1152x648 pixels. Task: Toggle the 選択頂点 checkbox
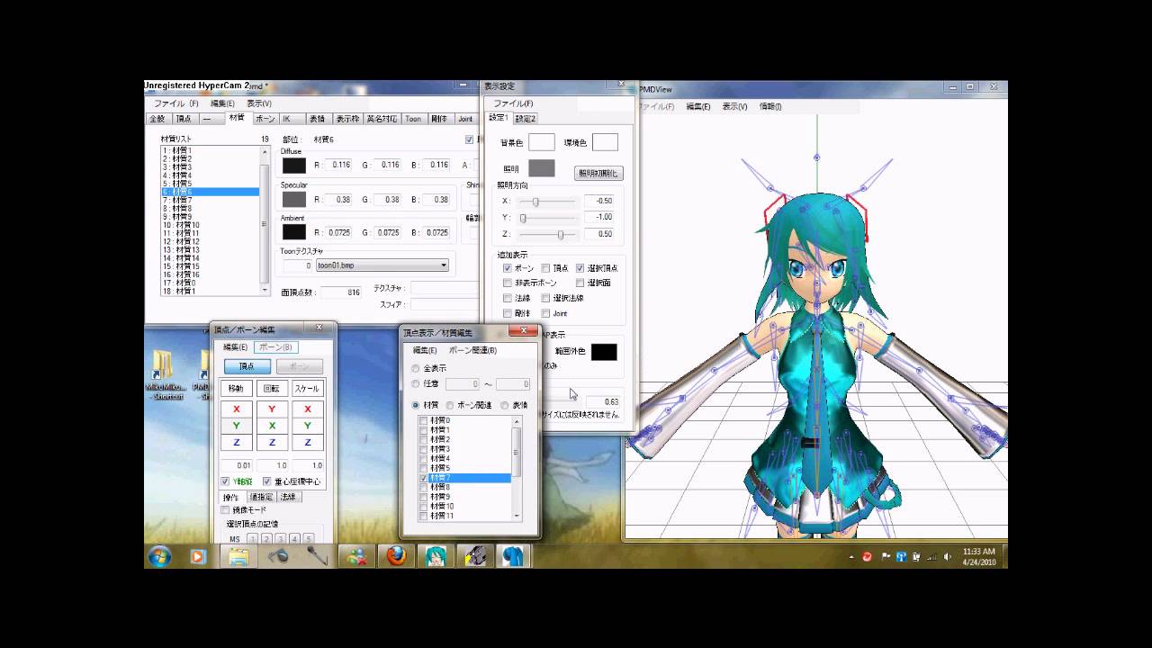[580, 268]
